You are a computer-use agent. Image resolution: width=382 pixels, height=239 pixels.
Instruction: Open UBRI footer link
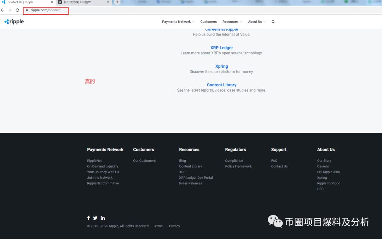click(x=321, y=189)
